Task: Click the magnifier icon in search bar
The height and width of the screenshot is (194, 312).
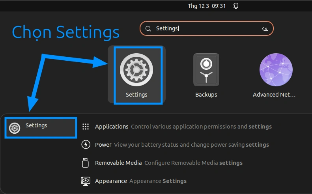Action: pos(148,29)
